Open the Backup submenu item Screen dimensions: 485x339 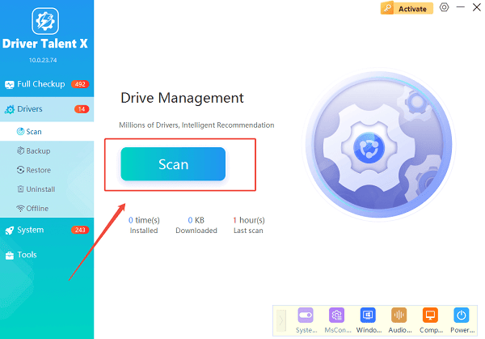tap(47, 150)
